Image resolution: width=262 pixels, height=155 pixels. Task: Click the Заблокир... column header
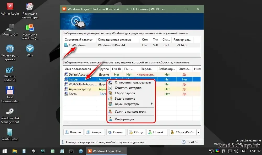pos(167,69)
